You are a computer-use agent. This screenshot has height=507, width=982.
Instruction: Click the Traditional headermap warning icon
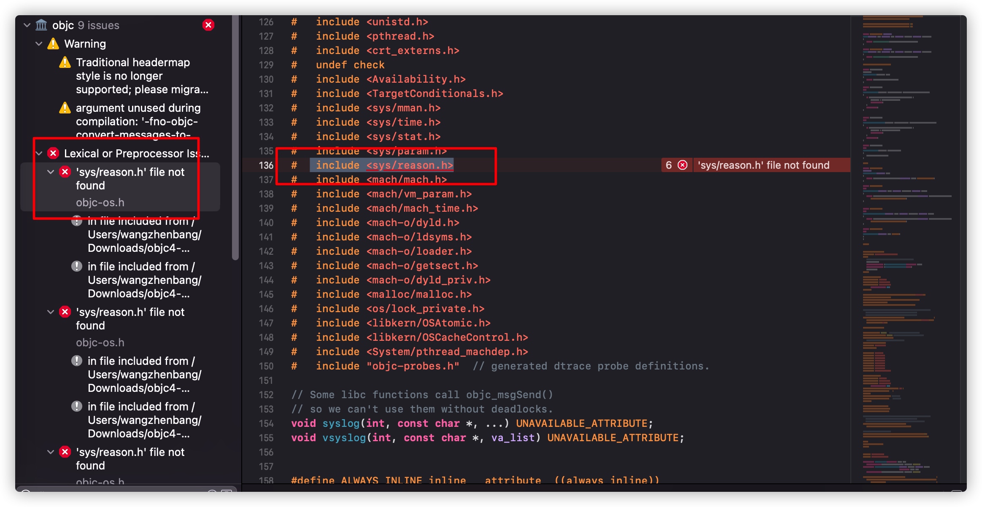pos(65,62)
